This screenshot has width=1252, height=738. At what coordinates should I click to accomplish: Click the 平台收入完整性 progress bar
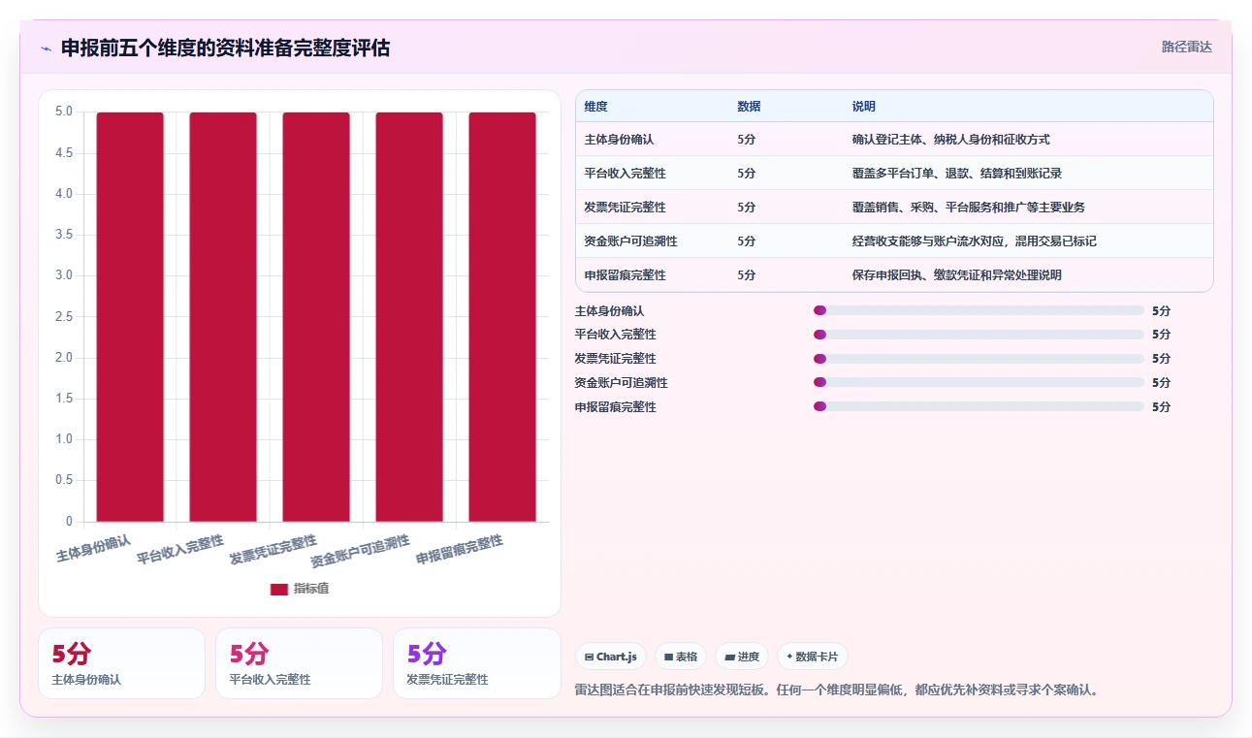coord(979,335)
